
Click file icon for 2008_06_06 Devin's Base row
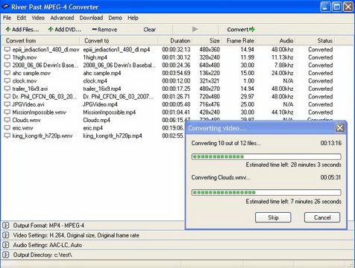click(7, 66)
